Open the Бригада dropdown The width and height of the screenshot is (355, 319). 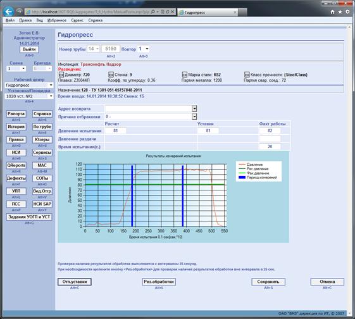(x=42, y=68)
